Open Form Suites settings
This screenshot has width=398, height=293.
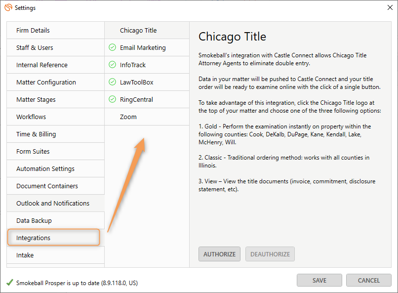tap(56, 151)
